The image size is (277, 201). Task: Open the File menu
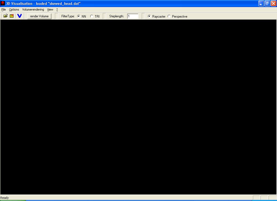coord(4,9)
